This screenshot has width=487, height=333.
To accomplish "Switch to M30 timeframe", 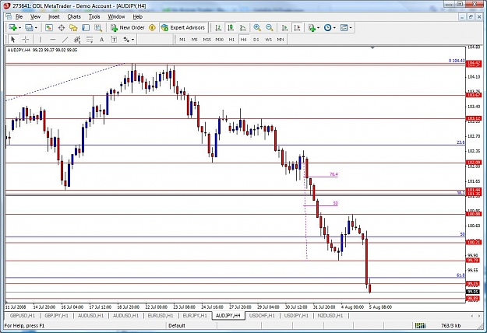I will click(219, 40).
